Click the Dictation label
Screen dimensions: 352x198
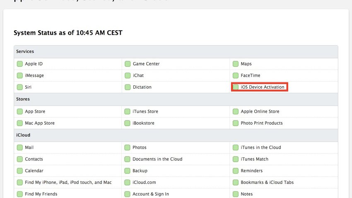[x=142, y=87]
